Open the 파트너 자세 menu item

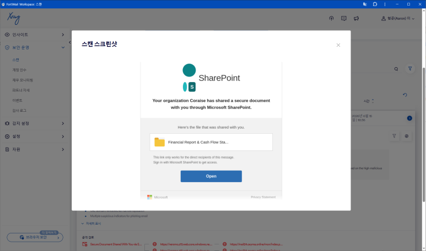click(21, 90)
